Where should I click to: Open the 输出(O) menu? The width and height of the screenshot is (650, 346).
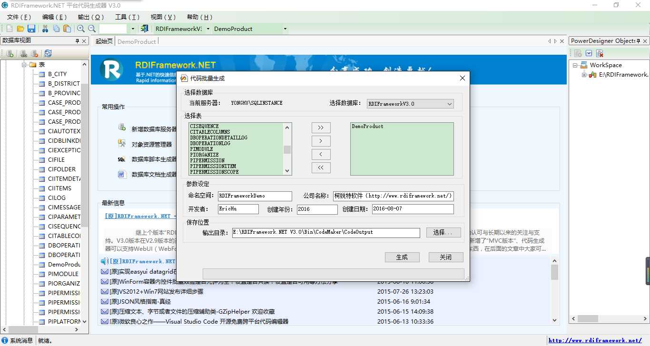point(90,17)
